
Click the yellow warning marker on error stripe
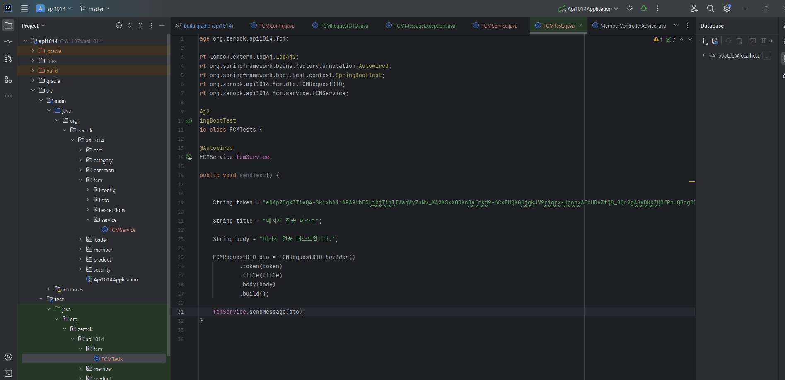coord(692,182)
